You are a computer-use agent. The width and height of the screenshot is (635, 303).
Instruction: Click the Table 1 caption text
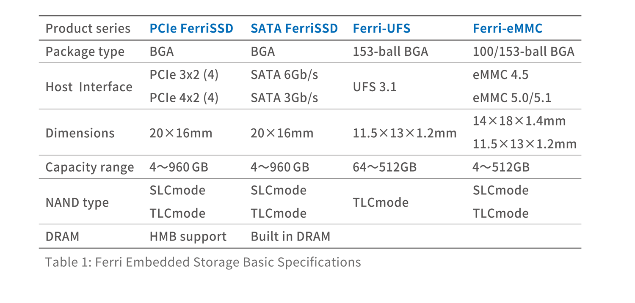tap(203, 262)
